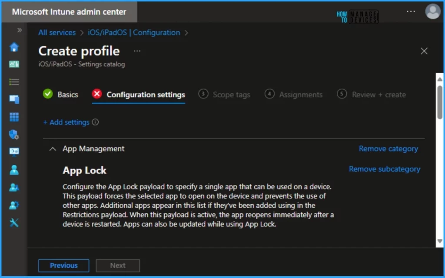
Task: Collapse the App Management category
Action: (x=53, y=149)
